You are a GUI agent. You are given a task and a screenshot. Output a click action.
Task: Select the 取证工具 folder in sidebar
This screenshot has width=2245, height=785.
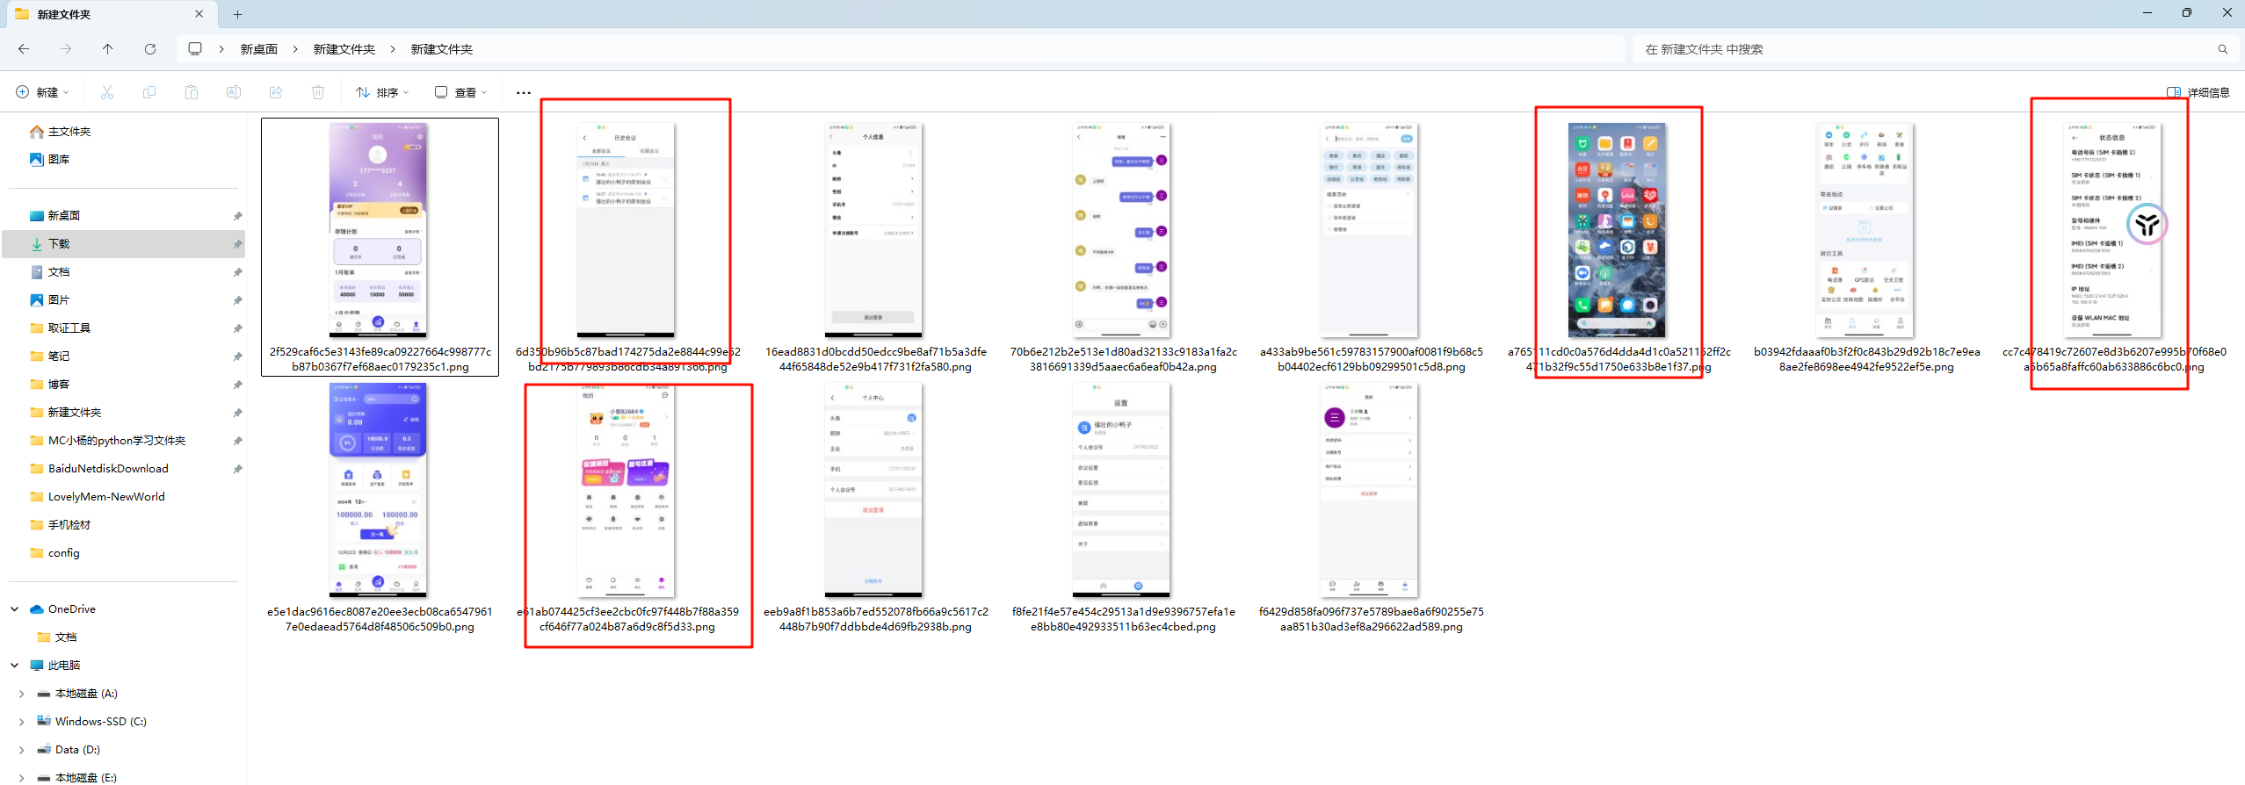click(69, 328)
